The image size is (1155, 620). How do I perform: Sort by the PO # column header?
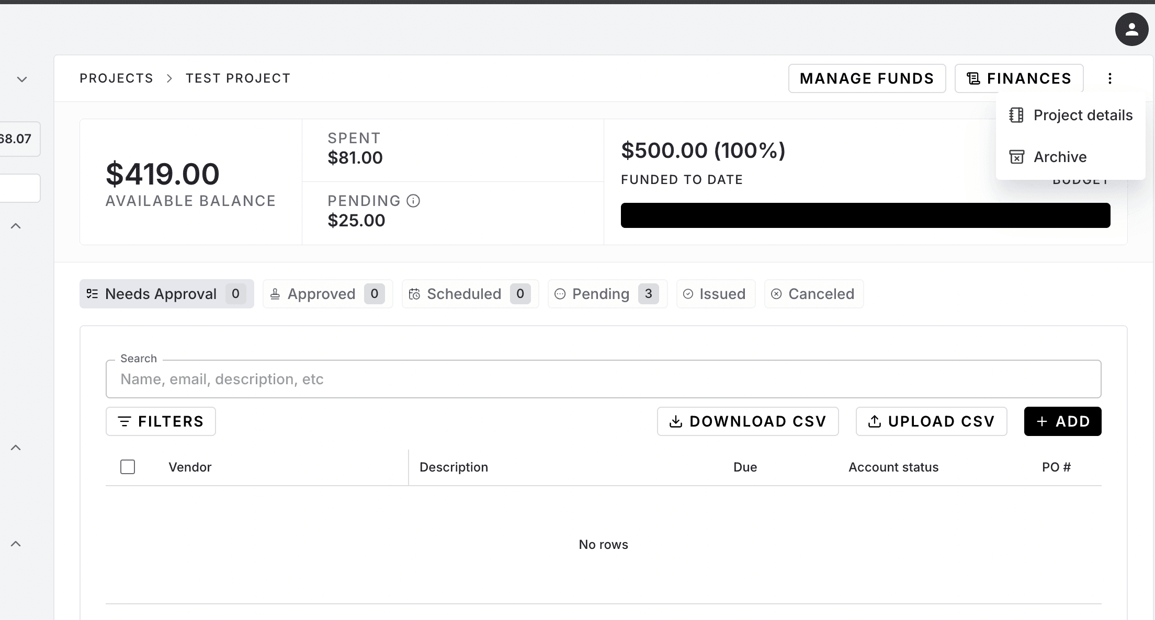coord(1056,467)
